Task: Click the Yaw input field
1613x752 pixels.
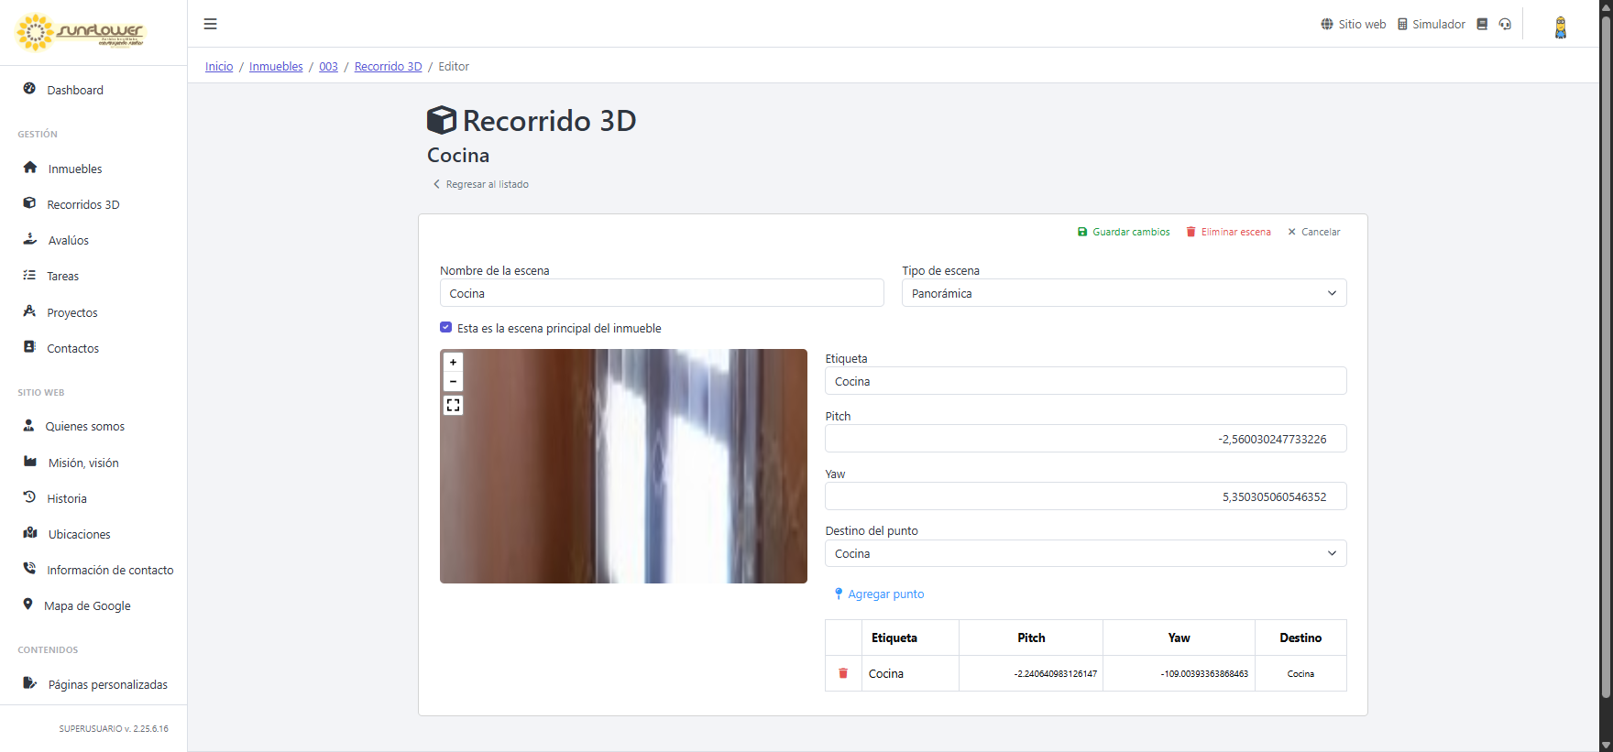Action: pyautogui.click(x=1085, y=496)
